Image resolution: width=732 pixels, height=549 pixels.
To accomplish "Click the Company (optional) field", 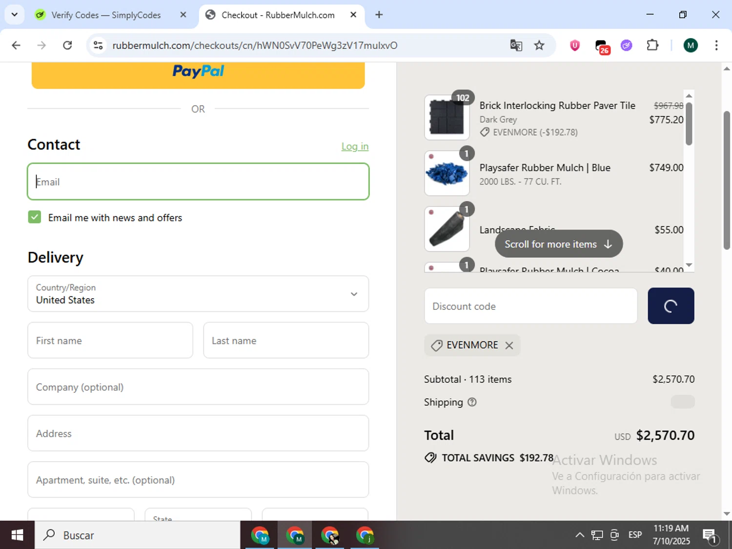I will tap(198, 386).
